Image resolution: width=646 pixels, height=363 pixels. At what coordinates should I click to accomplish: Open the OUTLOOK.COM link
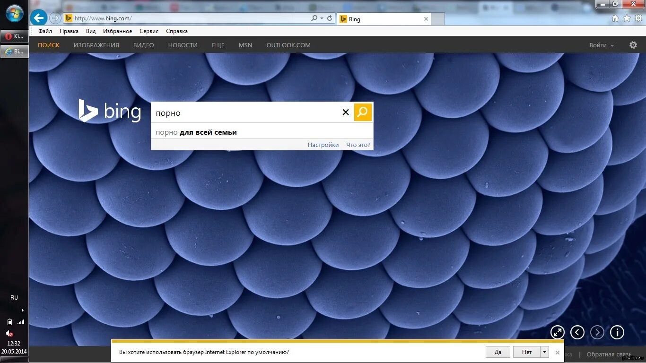pos(288,45)
